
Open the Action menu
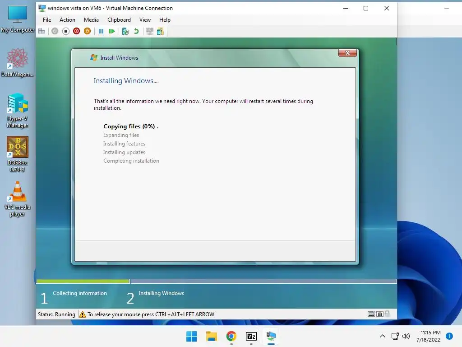pos(67,20)
